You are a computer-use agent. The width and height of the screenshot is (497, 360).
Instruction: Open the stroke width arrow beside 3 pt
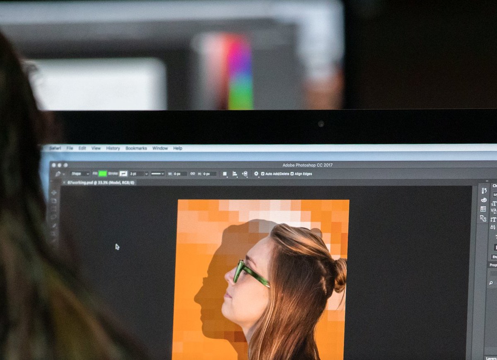click(146, 174)
